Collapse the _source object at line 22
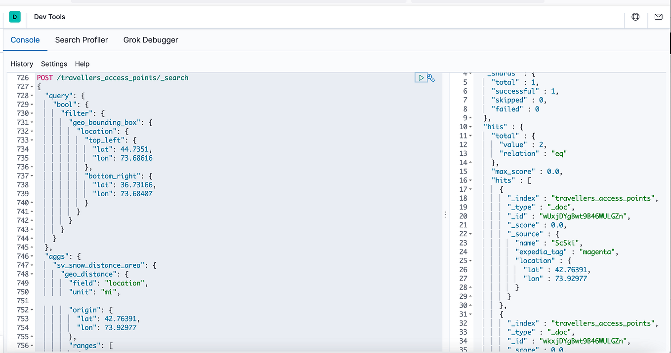This screenshot has height=353, width=671. click(470, 234)
